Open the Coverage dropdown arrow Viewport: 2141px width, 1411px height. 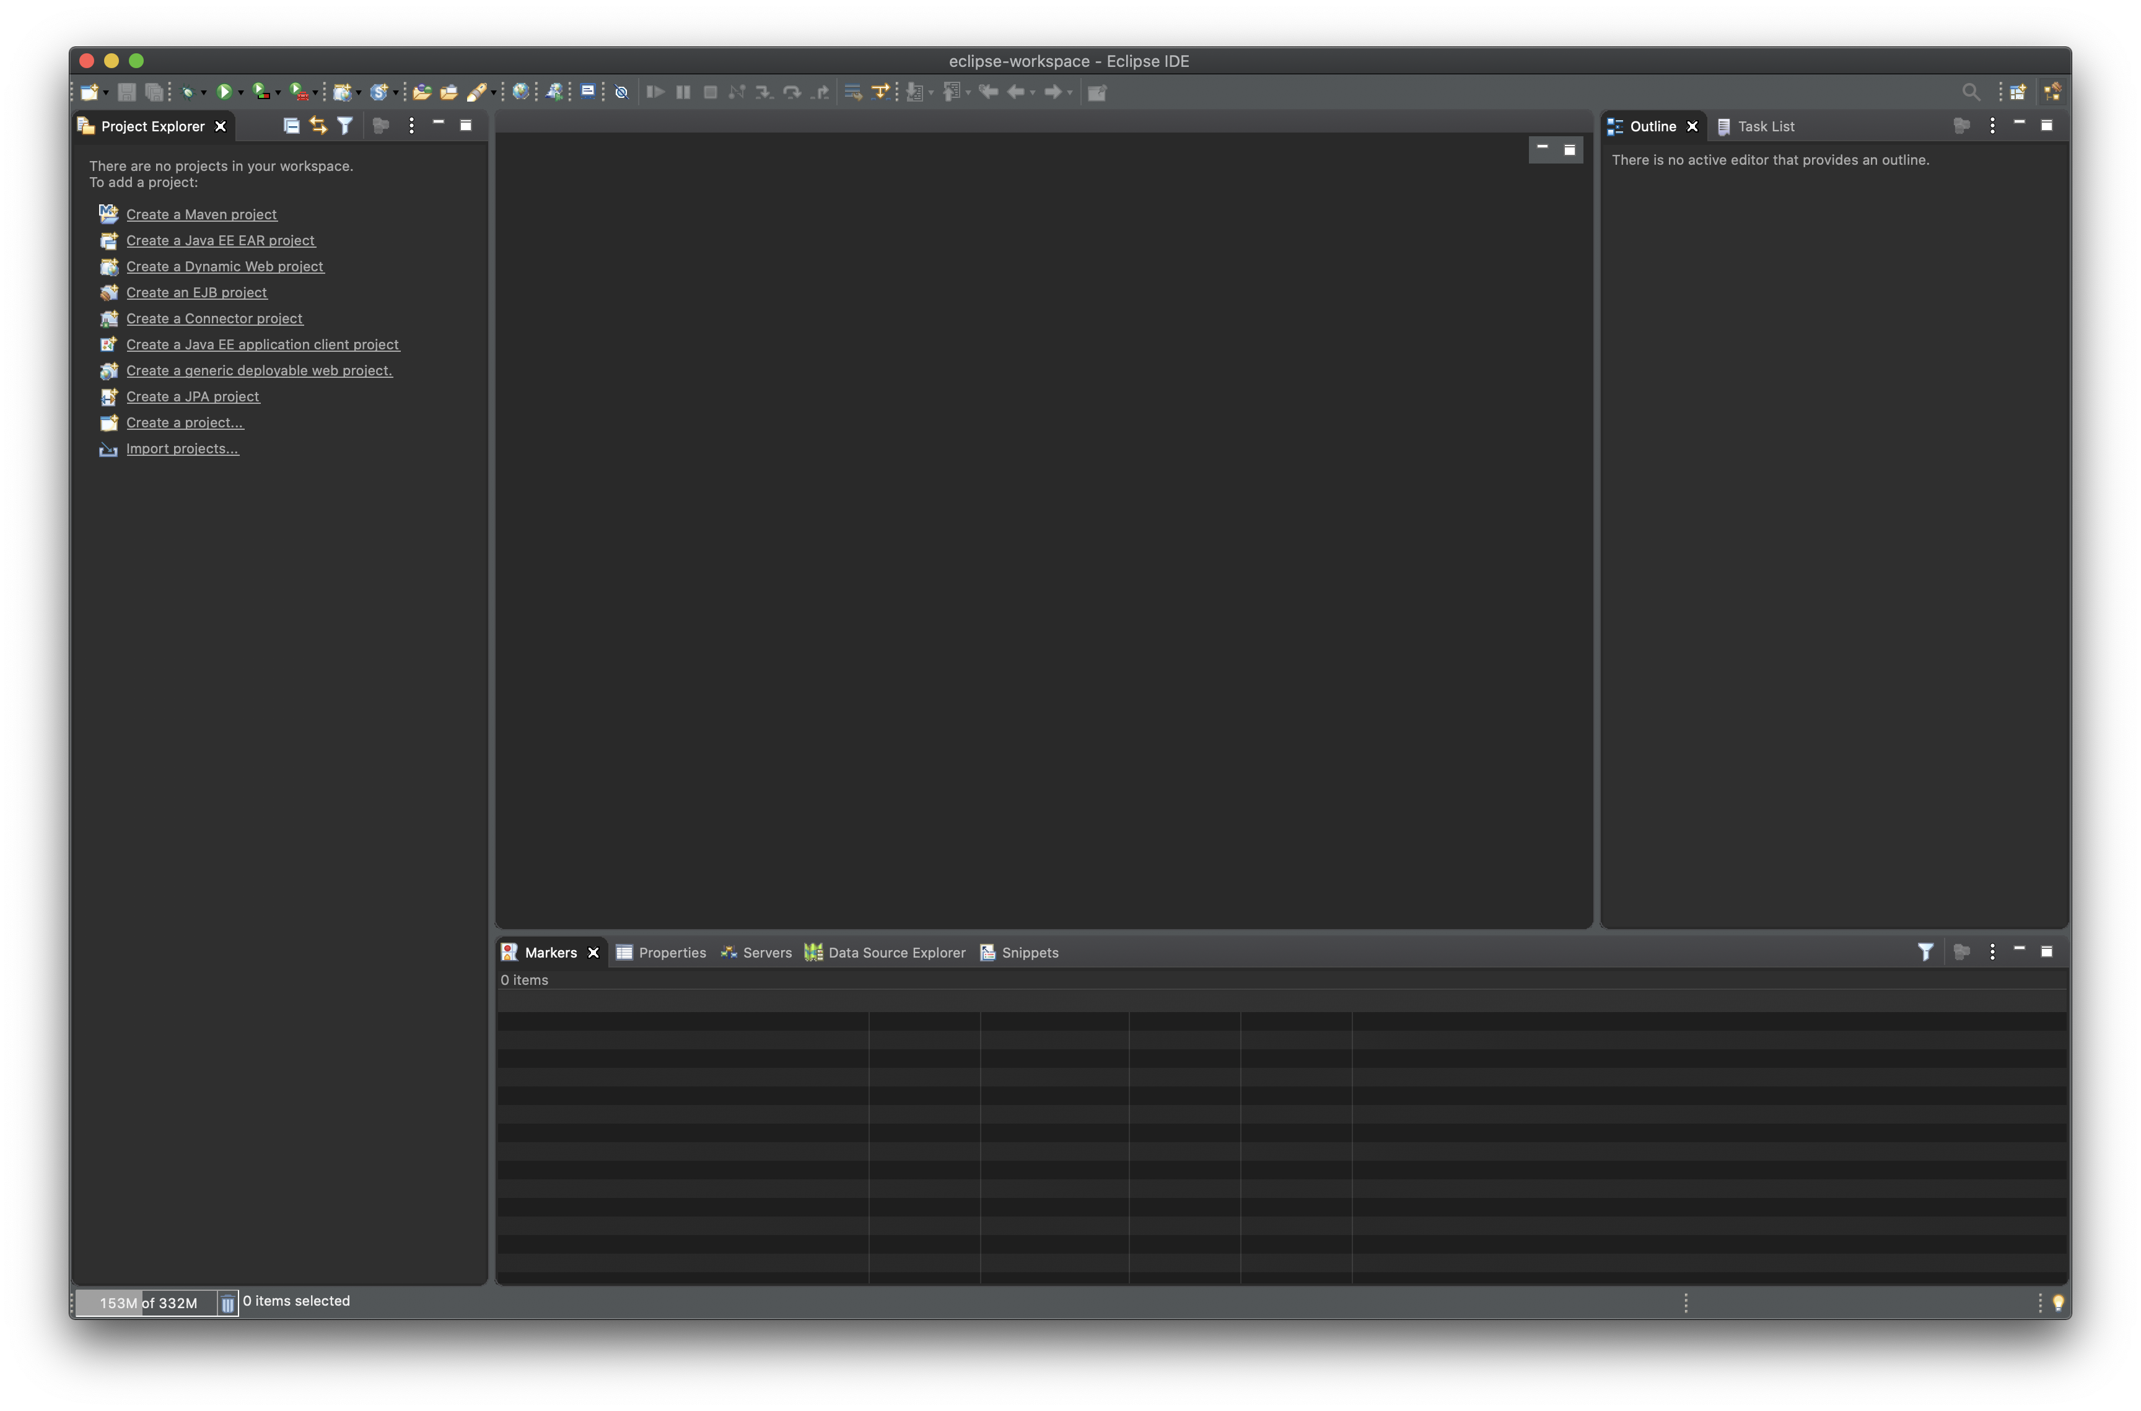[278, 93]
